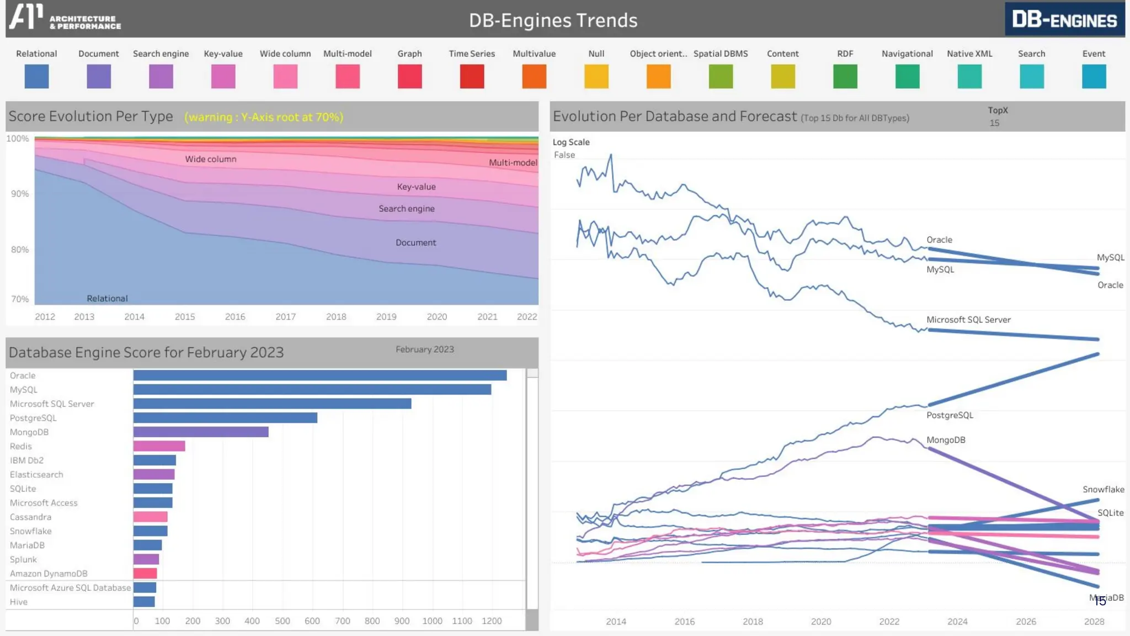Select the IBM Db2 row label
This screenshot has width=1130, height=636.
coord(26,460)
